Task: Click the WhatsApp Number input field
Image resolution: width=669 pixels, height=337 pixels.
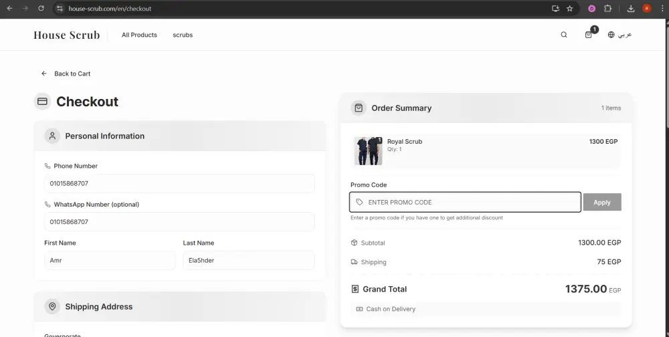Action: (179, 222)
